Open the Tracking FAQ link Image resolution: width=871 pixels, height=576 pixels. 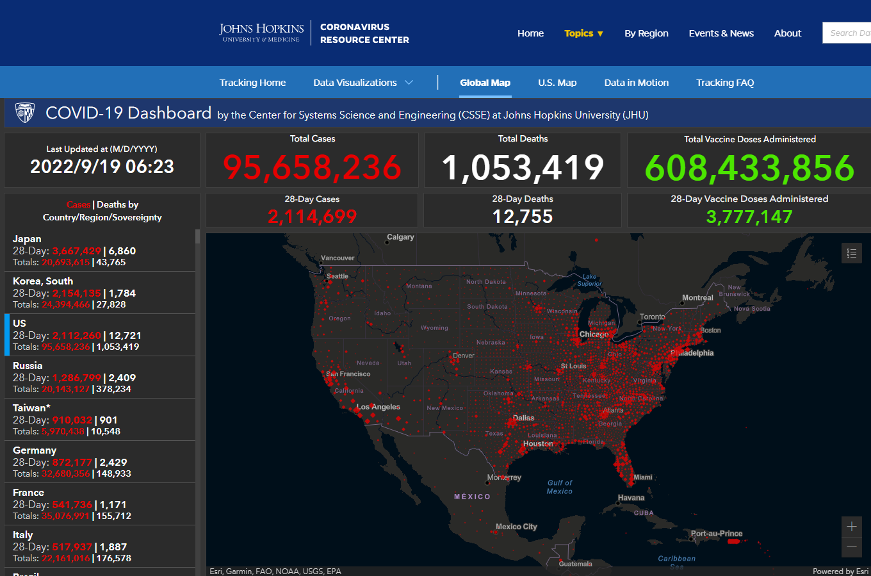click(x=725, y=83)
